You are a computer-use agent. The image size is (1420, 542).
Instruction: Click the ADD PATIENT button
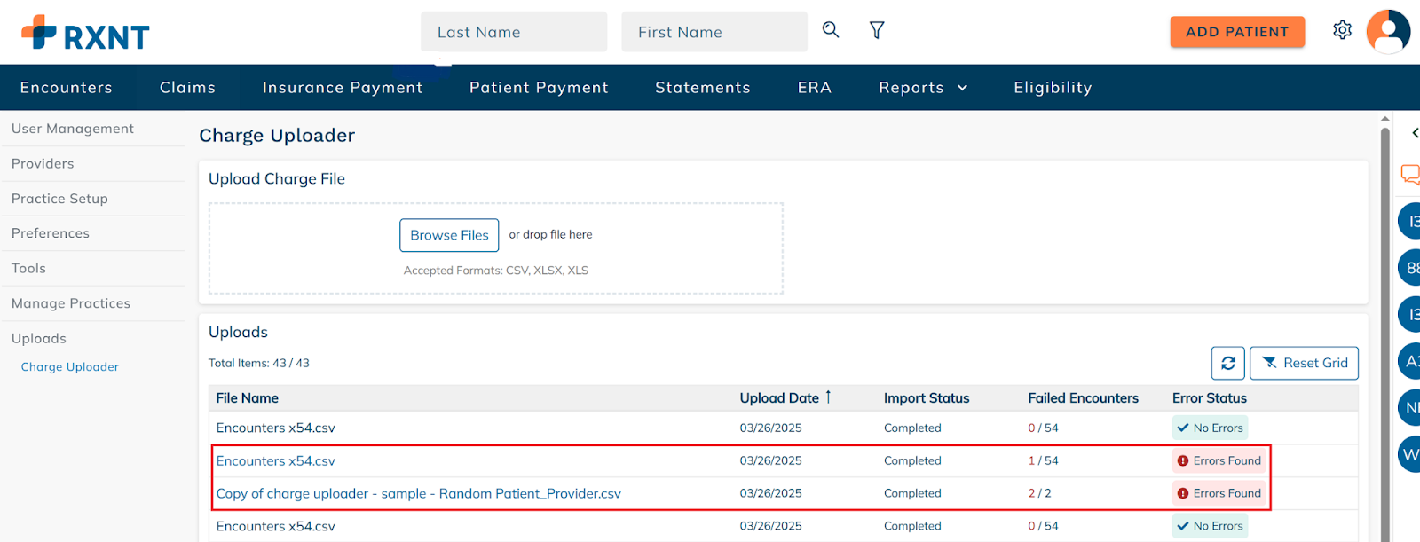click(x=1237, y=32)
